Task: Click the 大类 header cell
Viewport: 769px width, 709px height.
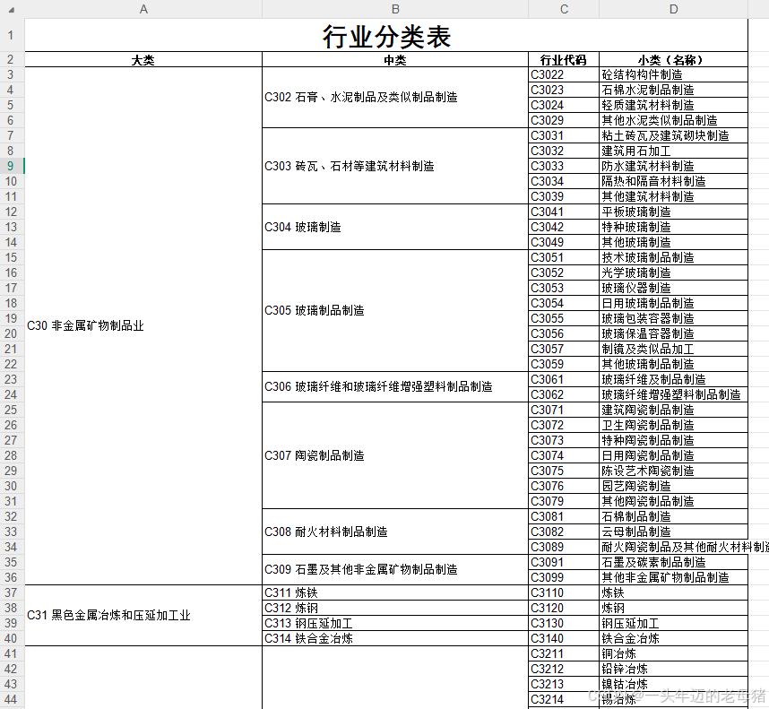Action: (143, 60)
